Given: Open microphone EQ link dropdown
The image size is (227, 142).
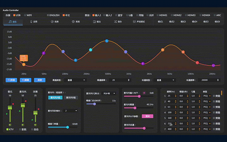Looking at the screenshot, I should point(109,93).
